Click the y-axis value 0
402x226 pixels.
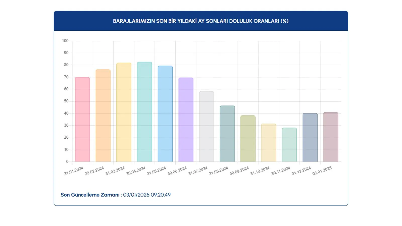67,162
